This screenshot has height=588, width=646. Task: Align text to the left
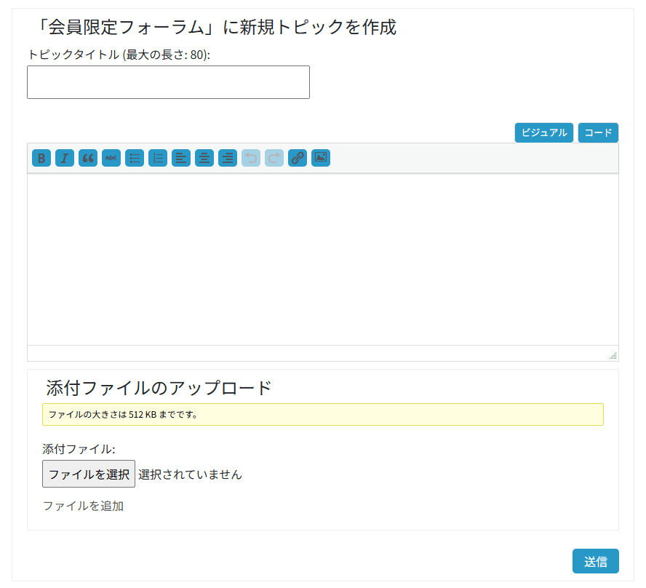(181, 158)
